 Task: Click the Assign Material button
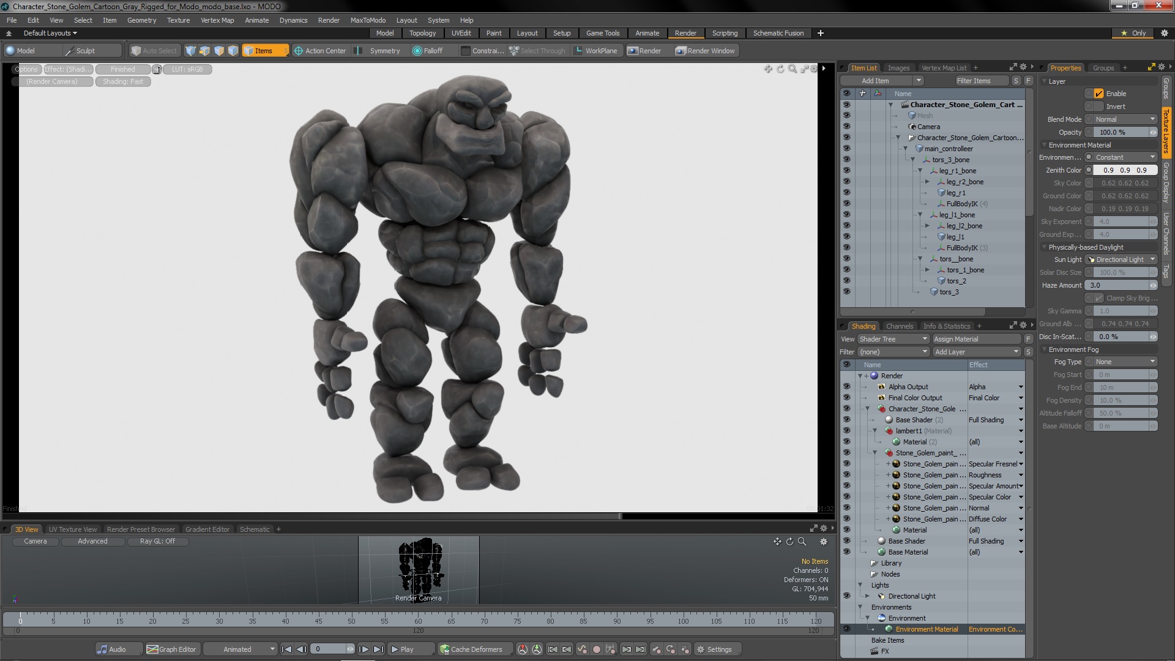pos(976,339)
